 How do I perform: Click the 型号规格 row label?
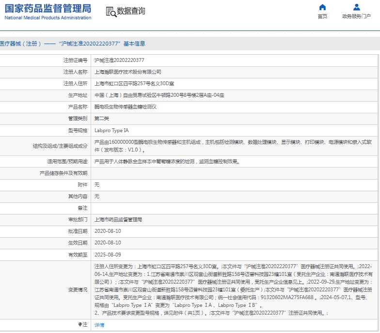click(78, 131)
